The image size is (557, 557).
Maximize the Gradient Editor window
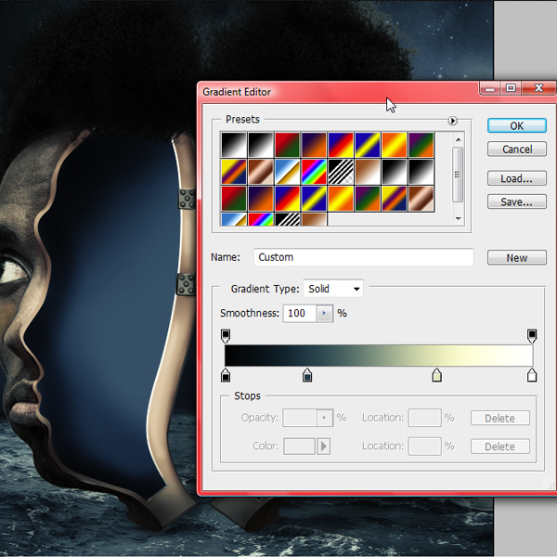(x=511, y=88)
